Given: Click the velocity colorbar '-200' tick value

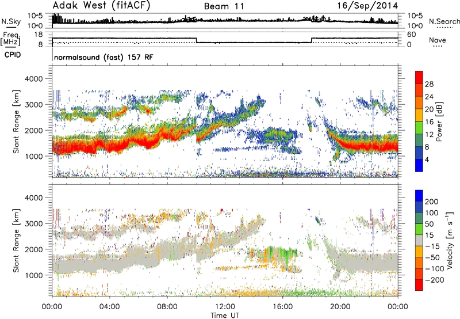Looking at the screenshot, I should [x=435, y=280].
